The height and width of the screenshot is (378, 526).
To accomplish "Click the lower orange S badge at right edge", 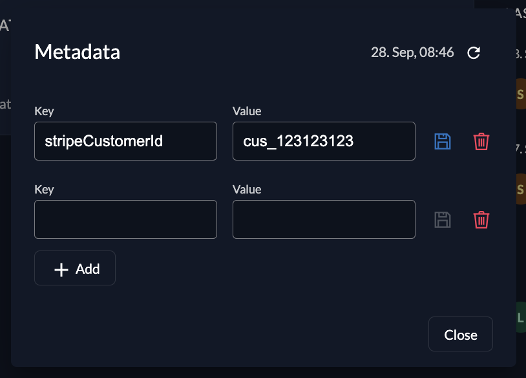I will [521, 189].
